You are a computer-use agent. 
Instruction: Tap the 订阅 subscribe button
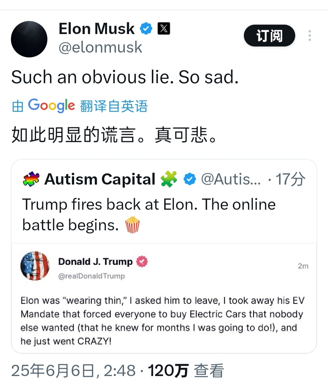click(x=269, y=36)
